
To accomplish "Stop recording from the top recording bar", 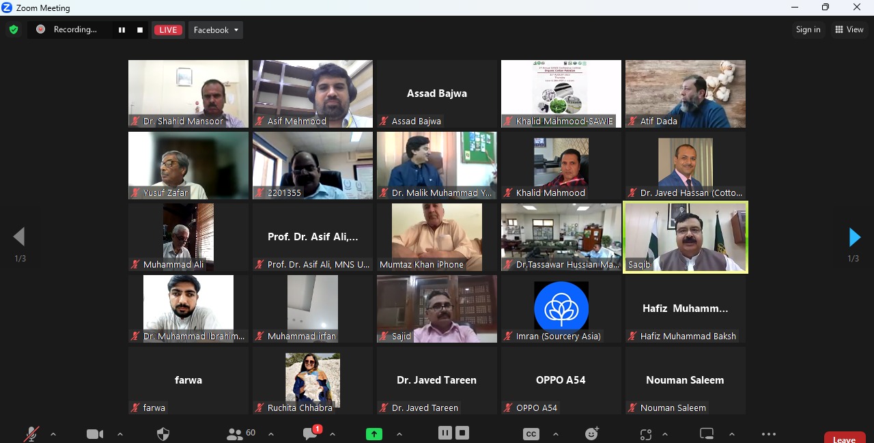I will tap(140, 30).
